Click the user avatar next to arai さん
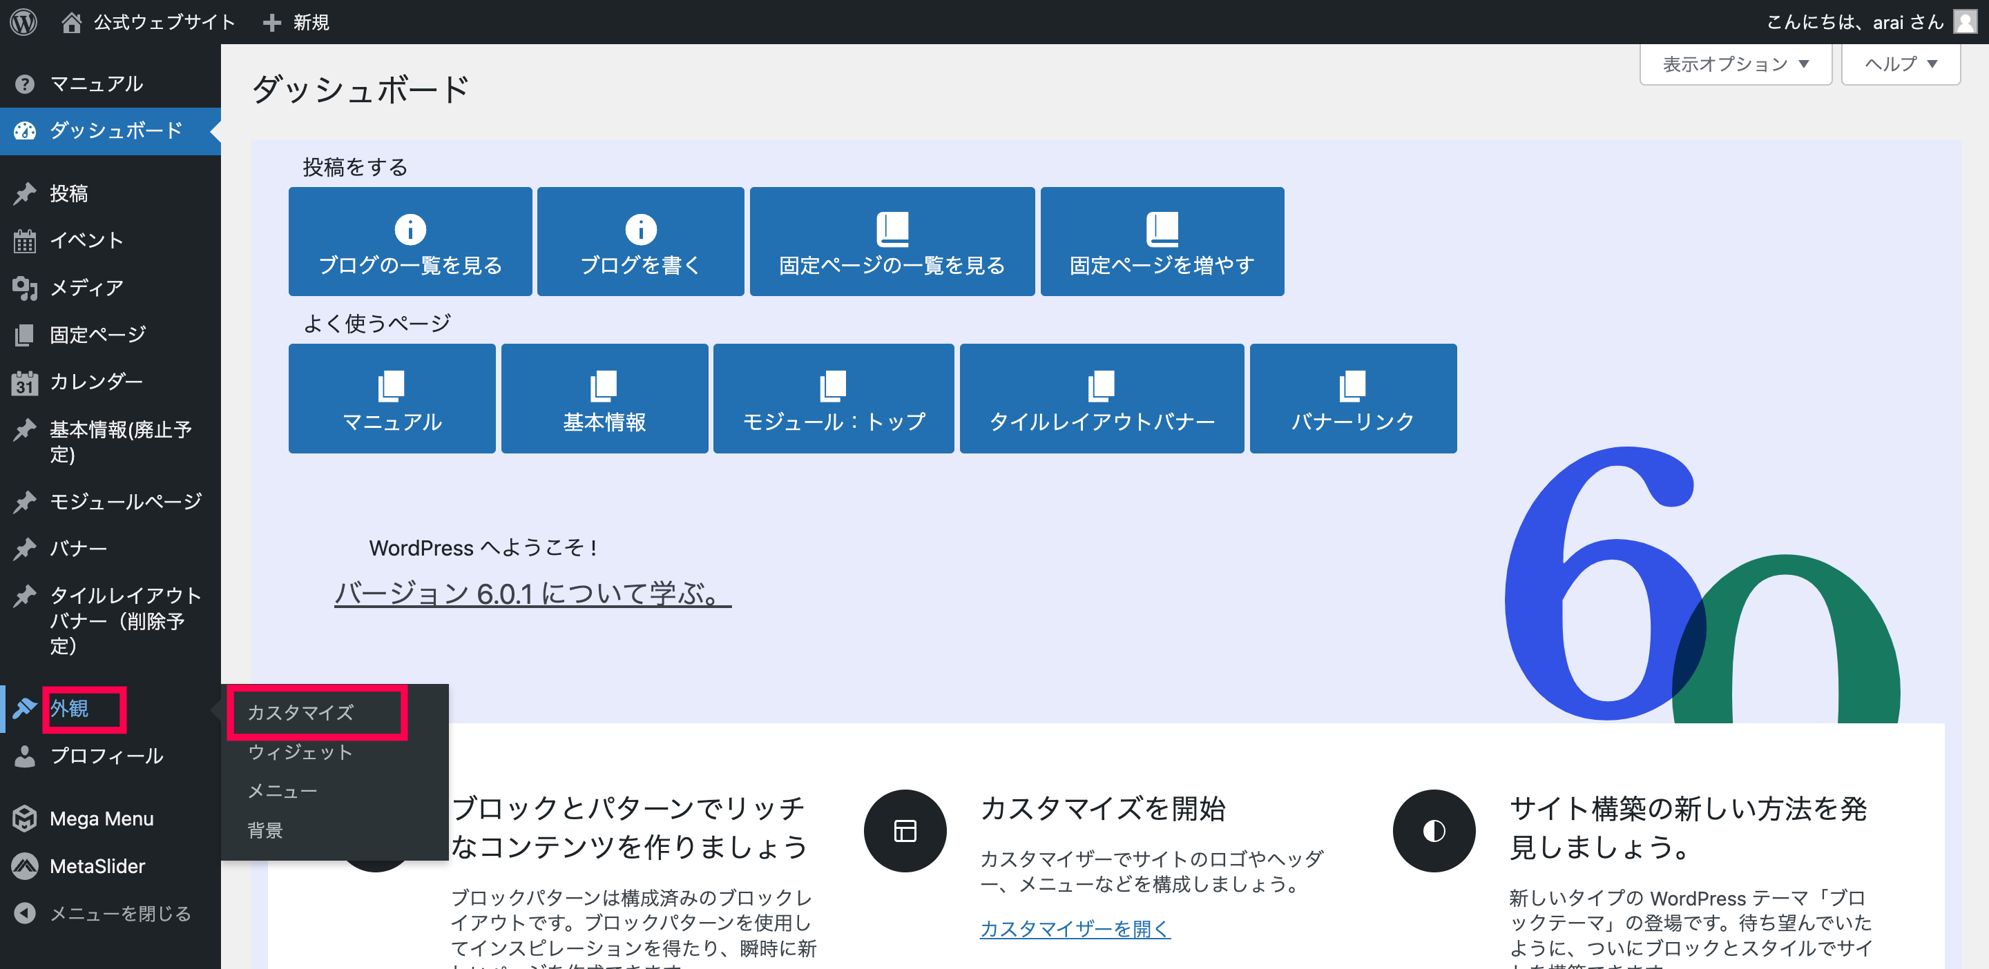1989x969 pixels. point(1964,21)
